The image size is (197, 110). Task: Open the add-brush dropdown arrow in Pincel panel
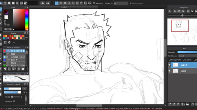15,69
